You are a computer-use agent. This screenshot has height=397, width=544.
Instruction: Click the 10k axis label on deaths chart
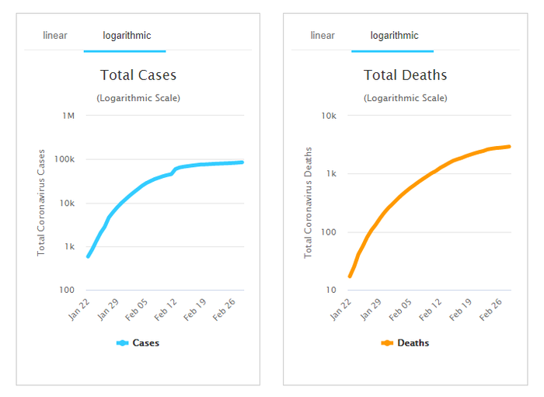tap(330, 116)
